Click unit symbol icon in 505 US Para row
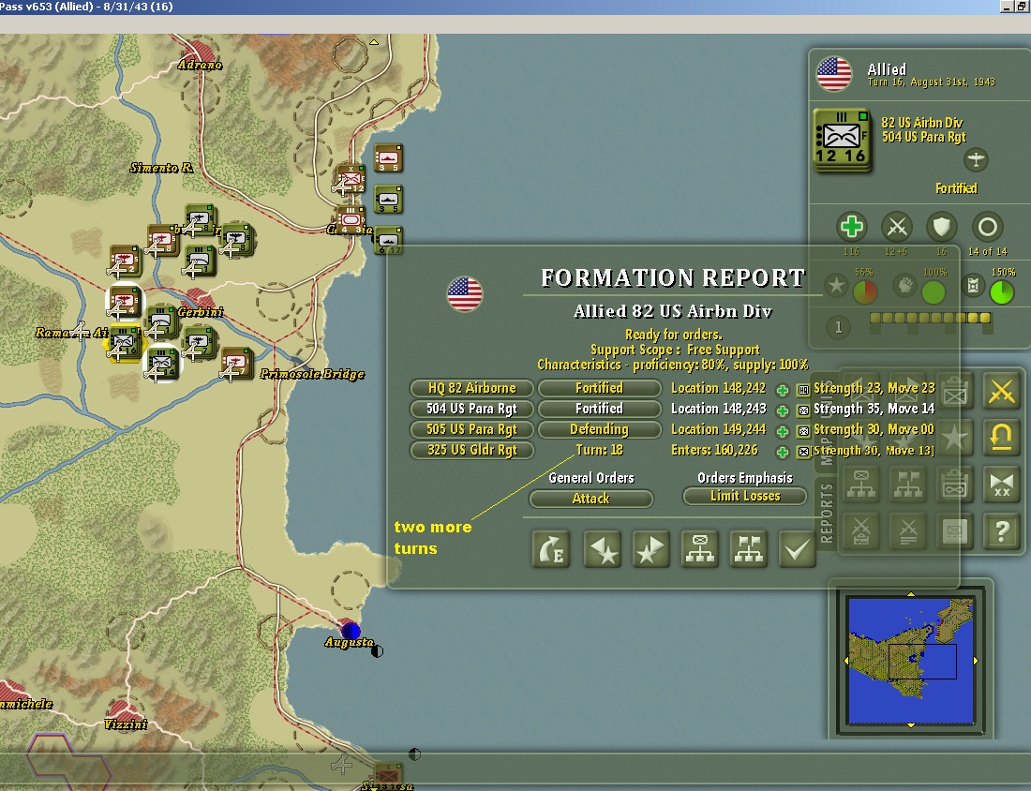This screenshot has width=1031, height=791. (803, 431)
